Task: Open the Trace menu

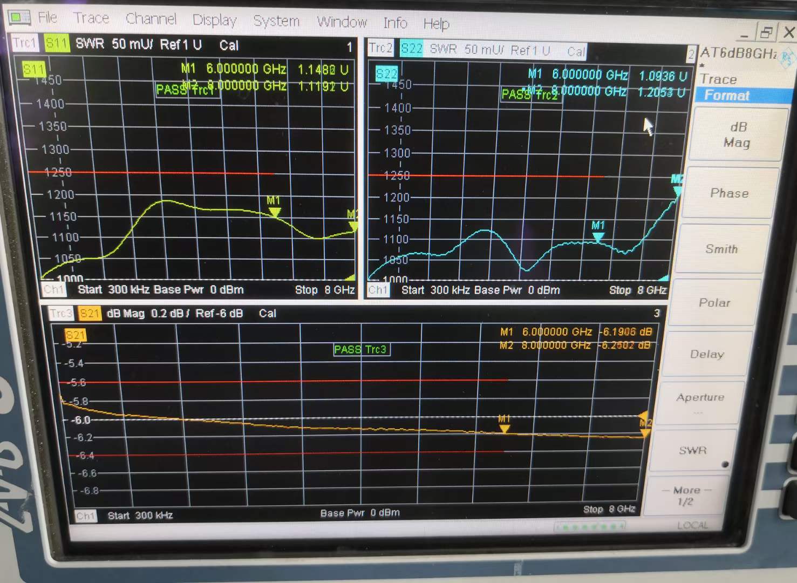Action: click(x=91, y=18)
